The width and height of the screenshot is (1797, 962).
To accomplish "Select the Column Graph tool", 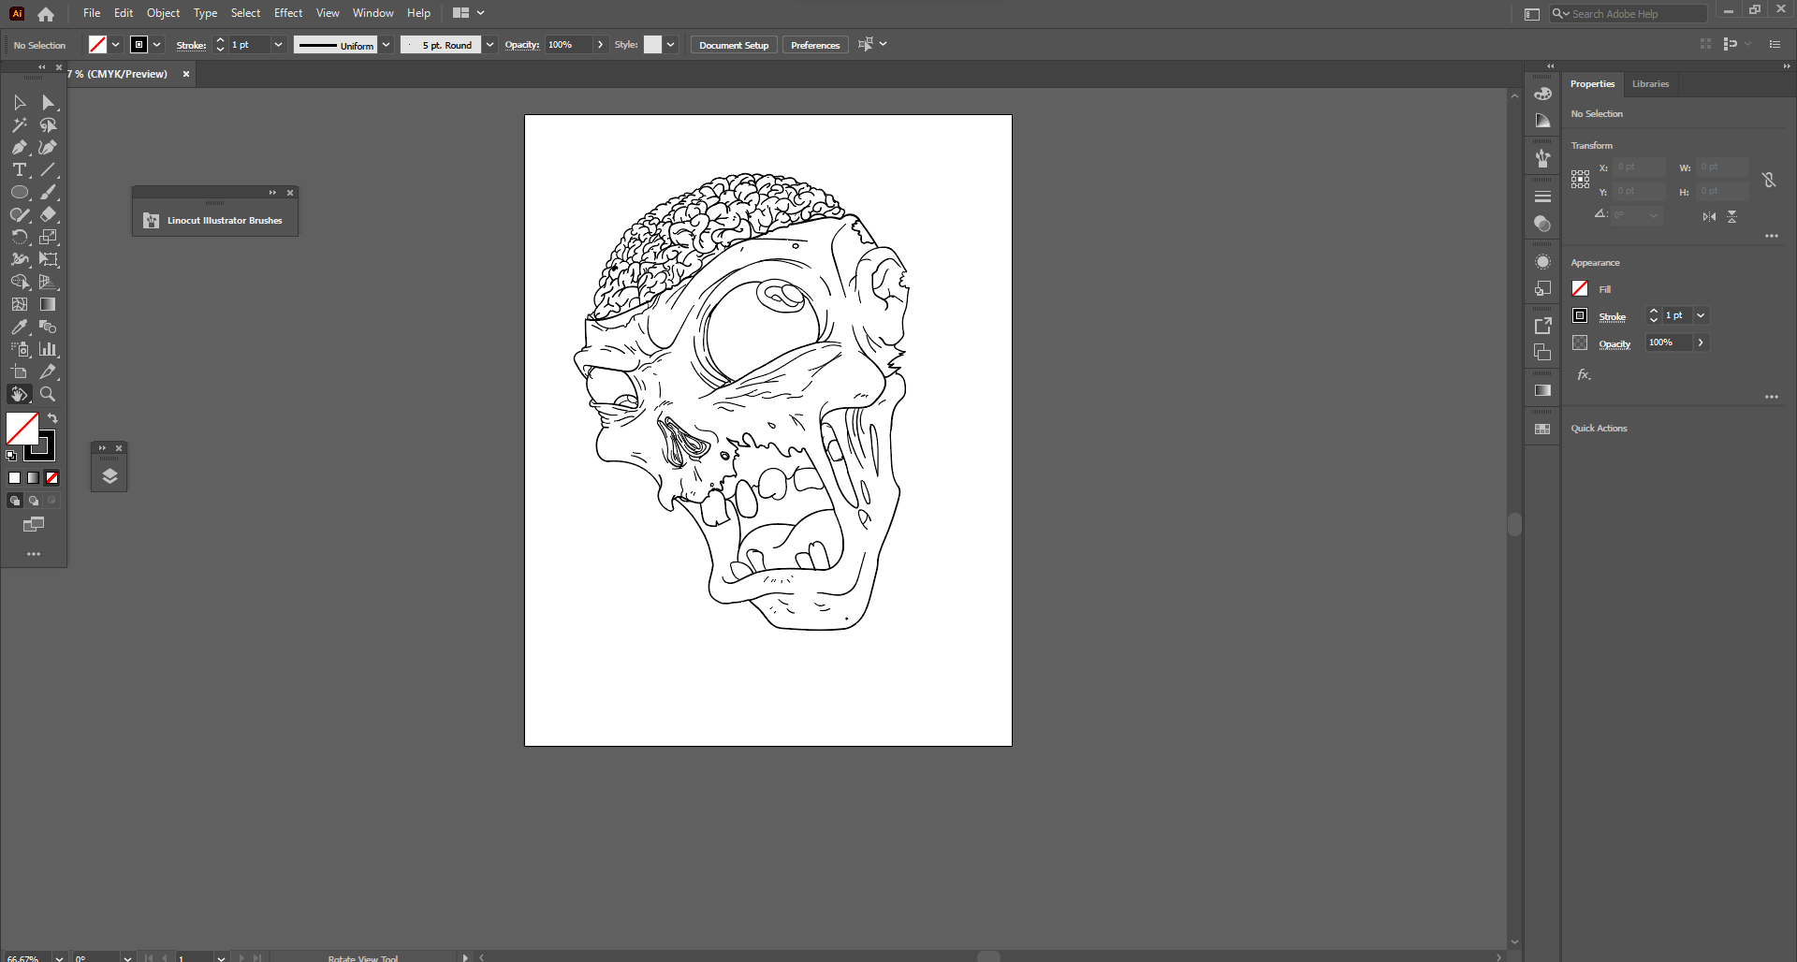I will tap(48, 349).
